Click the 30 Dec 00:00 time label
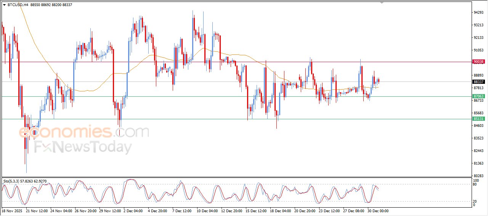 coord(379,211)
